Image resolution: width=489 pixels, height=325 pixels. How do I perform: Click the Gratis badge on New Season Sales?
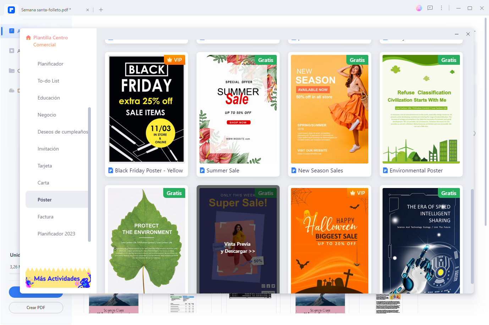coord(357,60)
